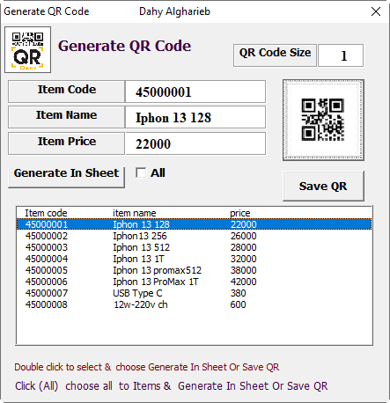Select list row 45000008 12w-220v ch
390x403 pixels.
pos(195,304)
